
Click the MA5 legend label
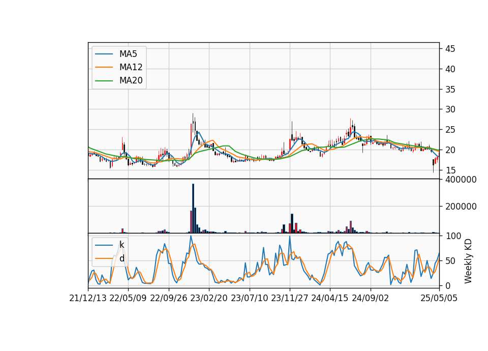128,54
